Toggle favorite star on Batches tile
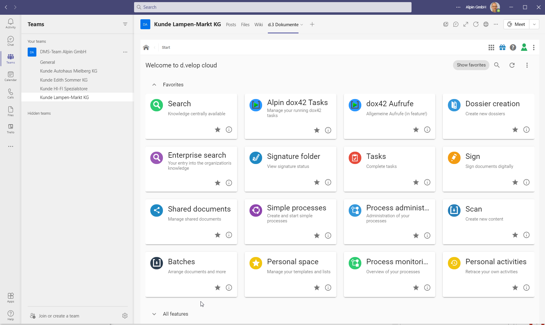 coord(218,288)
